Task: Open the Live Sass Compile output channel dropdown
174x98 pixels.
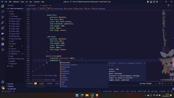Action: tap(148, 84)
